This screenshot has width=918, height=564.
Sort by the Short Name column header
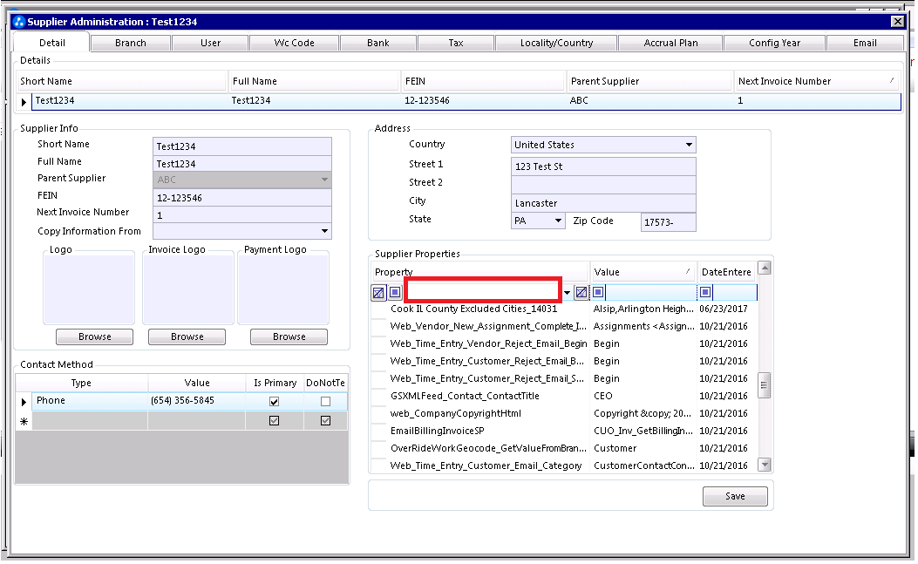(x=121, y=81)
